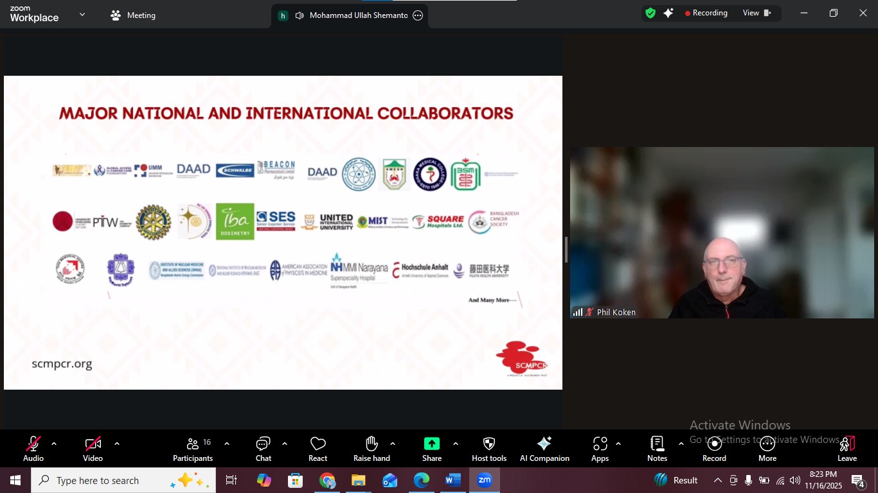878x493 pixels.
Task: Unmute the microphone Audio button
Action: coord(33,449)
